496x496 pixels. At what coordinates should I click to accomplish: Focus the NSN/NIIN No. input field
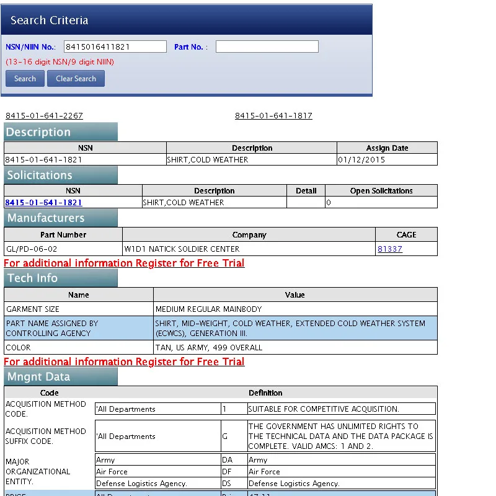(x=115, y=46)
